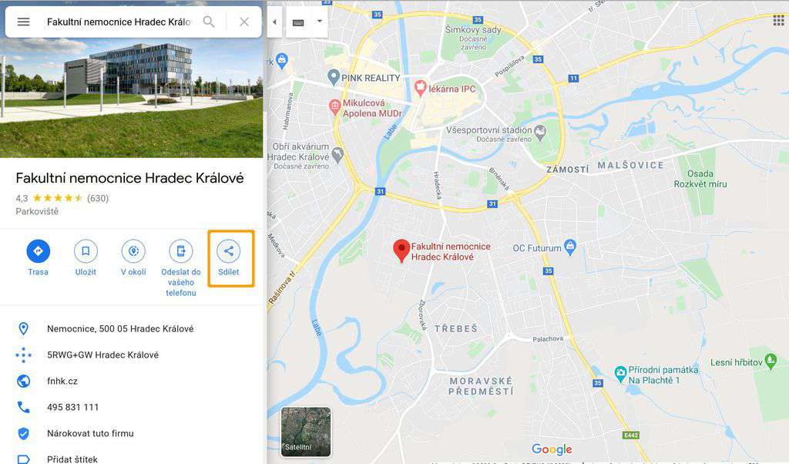This screenshot has height=464, width=789.
Task: Share the place via Sdílet
Action: (228, 251)
